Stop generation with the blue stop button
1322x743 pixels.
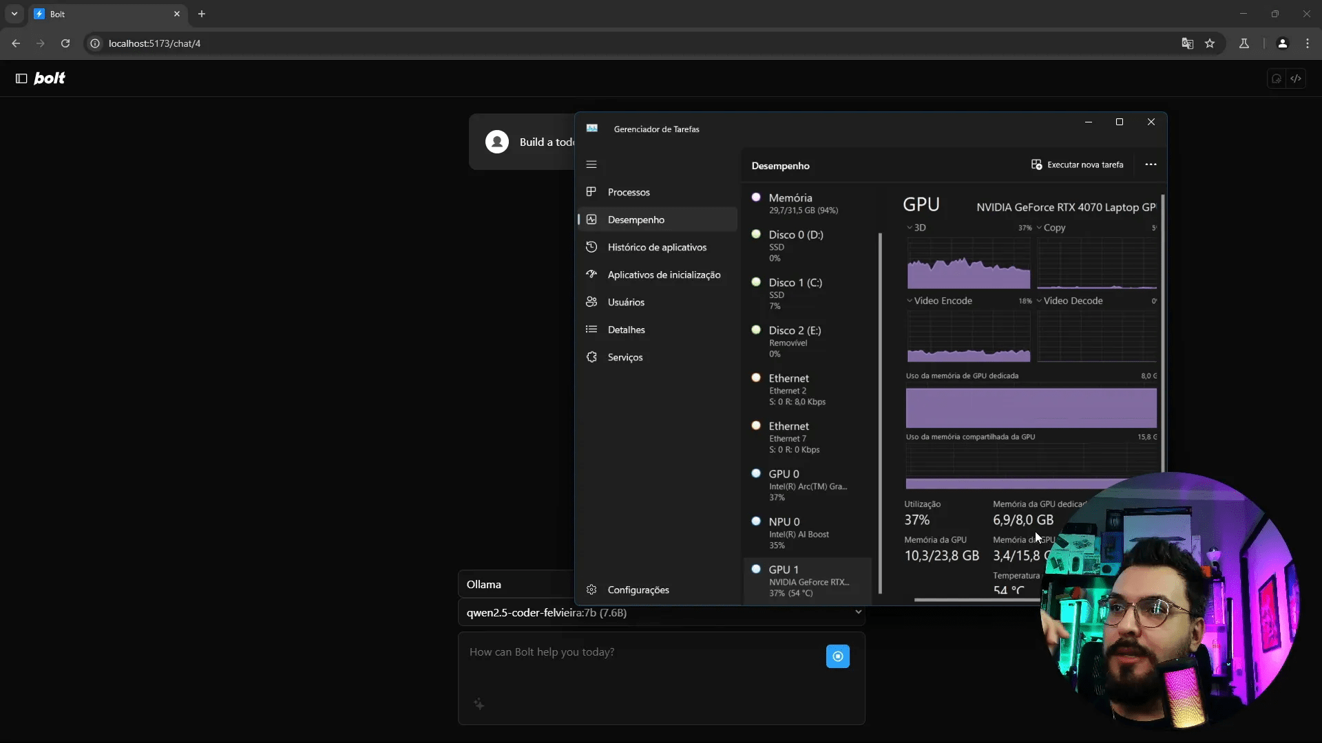(x=837, y=656)
